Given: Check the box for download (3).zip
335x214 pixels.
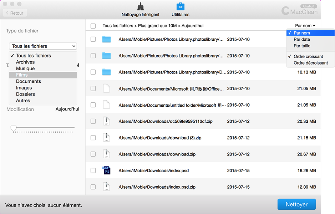Looking at the screenshot, I should 93,138.
